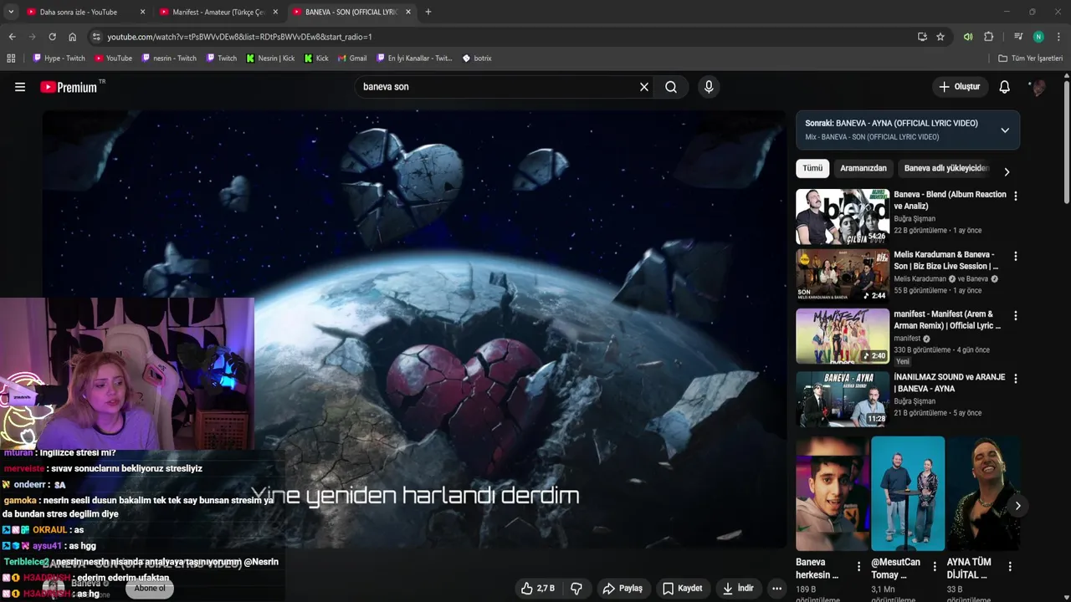
Task: Open Baneva herkesin short options menu
Action: [x=859, y=567]
